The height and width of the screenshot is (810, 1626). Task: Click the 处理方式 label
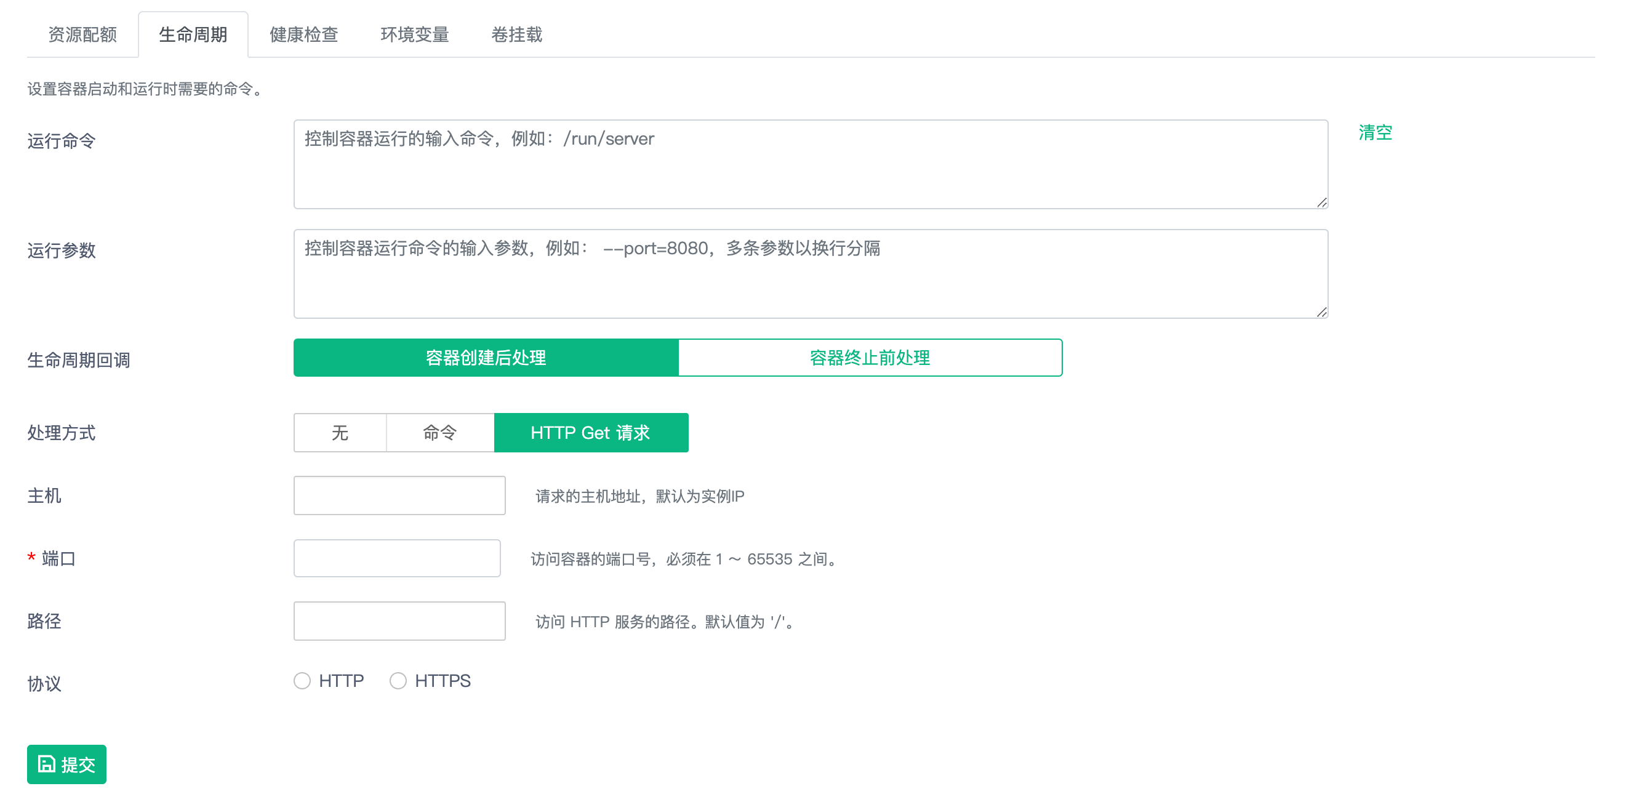click(61, 433)
